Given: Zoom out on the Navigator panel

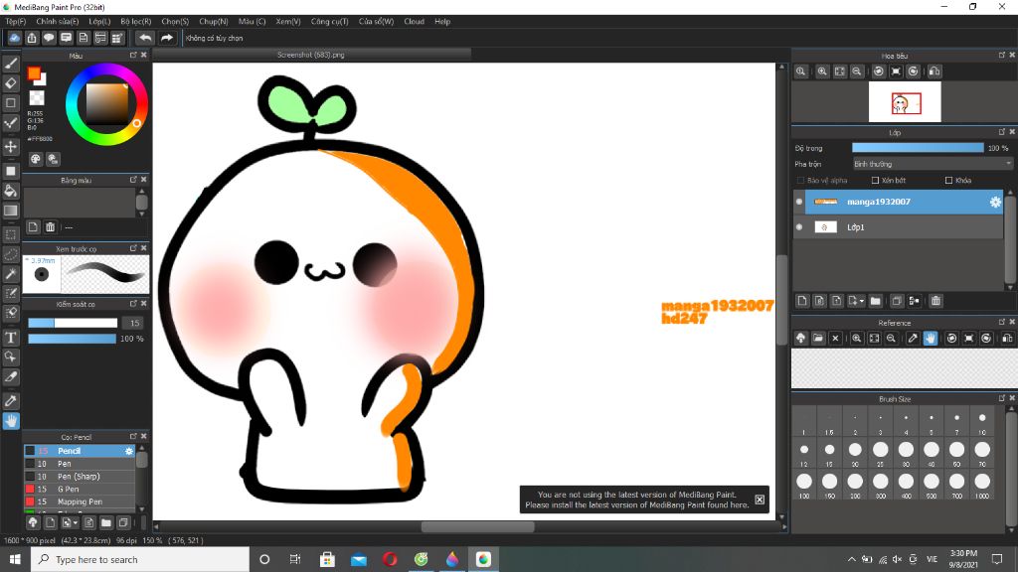Looking at the screenshot, I should 857,71.
